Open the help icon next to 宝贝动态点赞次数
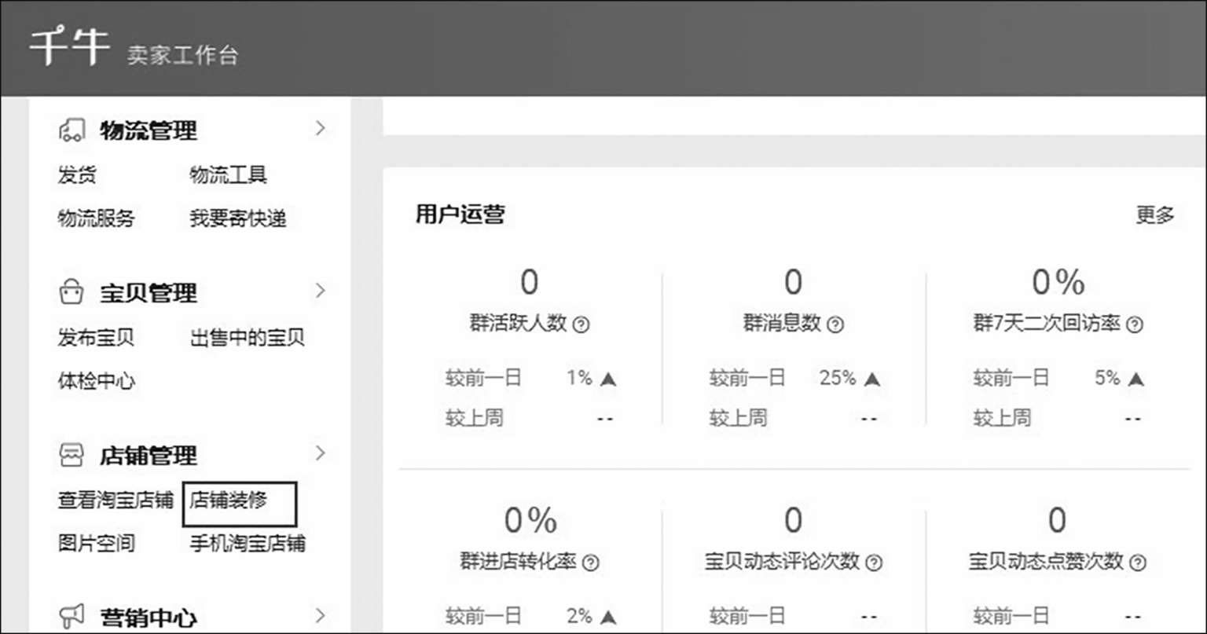Image resolution: width=1207 pixels, height=634 pixels. point(1138,563)
